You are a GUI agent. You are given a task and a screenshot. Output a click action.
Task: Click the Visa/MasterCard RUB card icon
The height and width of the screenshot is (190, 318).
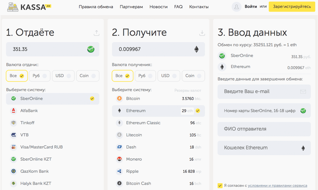(13, 147)
